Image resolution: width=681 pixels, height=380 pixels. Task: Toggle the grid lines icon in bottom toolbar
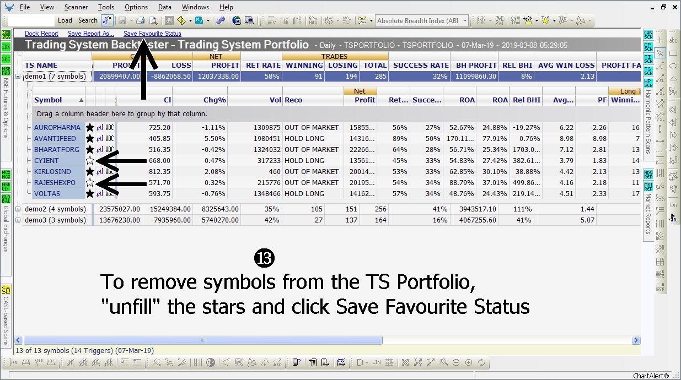pyautogui.click(x=389, y=362)
